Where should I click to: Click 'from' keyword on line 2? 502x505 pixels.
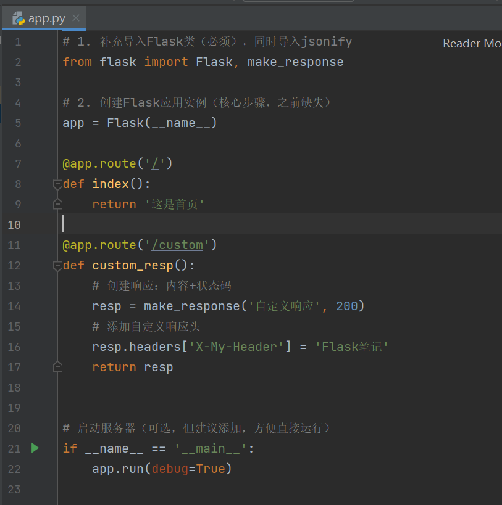pos(77,62)
